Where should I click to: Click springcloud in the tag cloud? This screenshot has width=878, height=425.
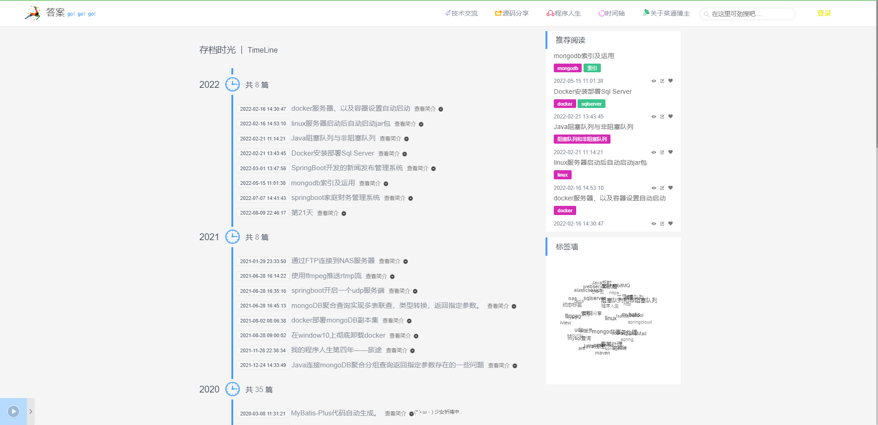(640, 322)
